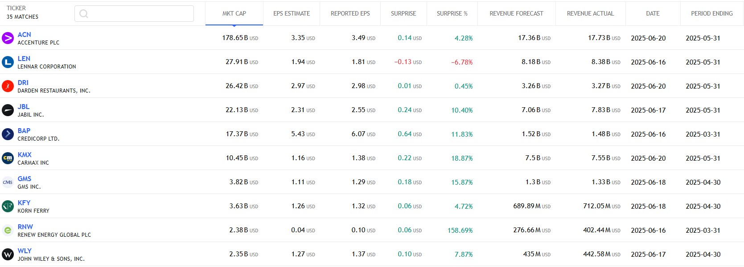Sort by the REPORTED EPS column header
The image size is (744, 267).
click(350, 14)
